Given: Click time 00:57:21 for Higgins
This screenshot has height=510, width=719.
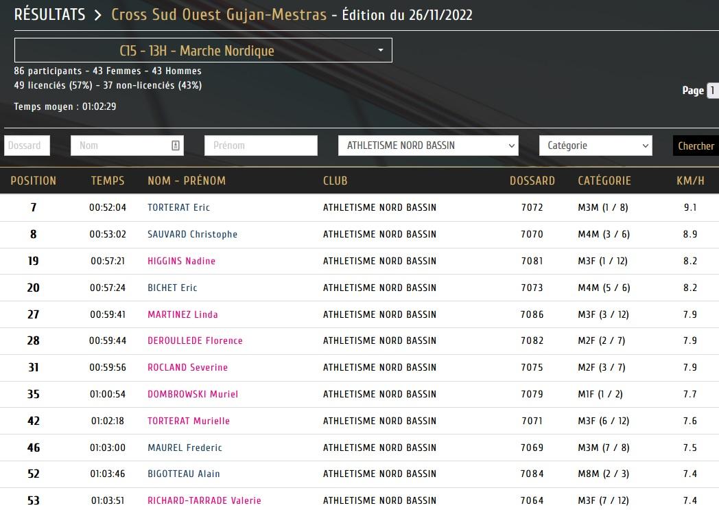Looking at the screenshot, I should coord(108,261).
